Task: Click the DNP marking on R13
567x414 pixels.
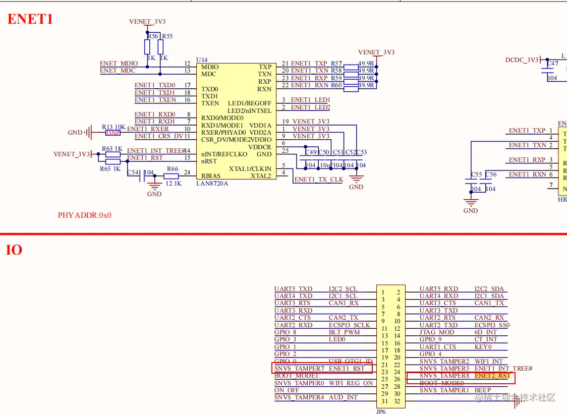Action: [113, 133]
